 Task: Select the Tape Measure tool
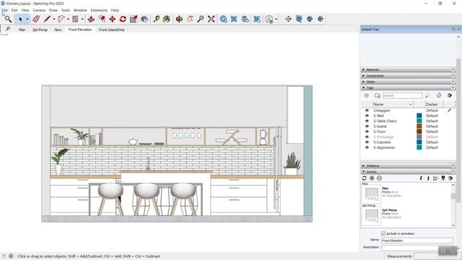[x=156, y=19]
